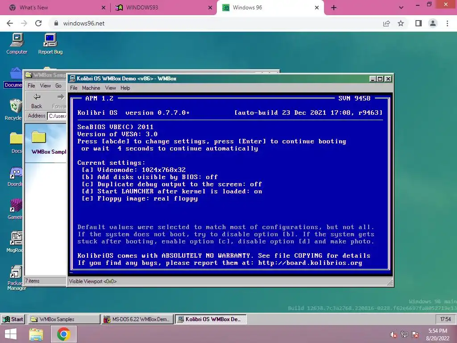The width and height of the screenshot is (457, 343).
Task: Click the muted volume tray icon
Action: [x=393, y=335]
